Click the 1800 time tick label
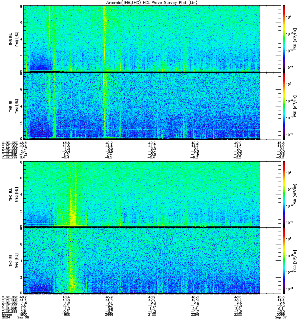Image resolution: width=300 pixels, height=320 pixels. coord(23,314)
